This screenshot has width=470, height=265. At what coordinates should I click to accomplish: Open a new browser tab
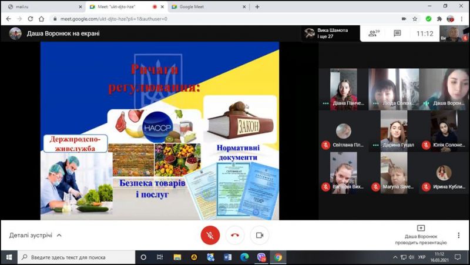pyautogui.click(x=257, y=6)
